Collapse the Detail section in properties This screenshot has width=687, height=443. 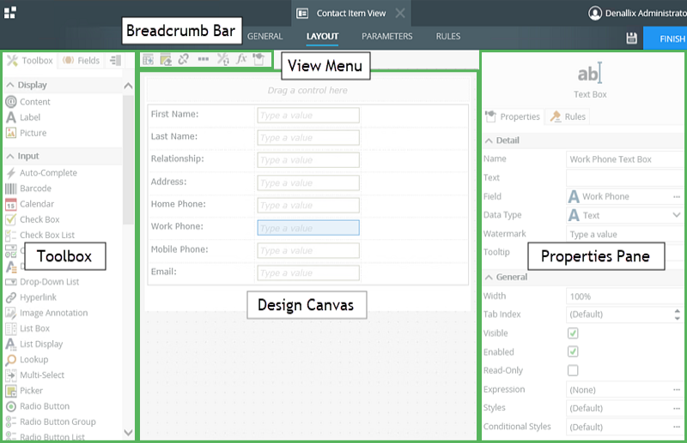pos(489,141)
